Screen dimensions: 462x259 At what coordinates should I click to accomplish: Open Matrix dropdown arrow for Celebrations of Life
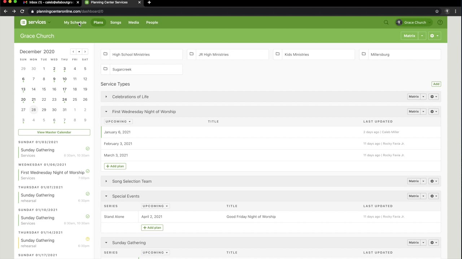(423, 97)
